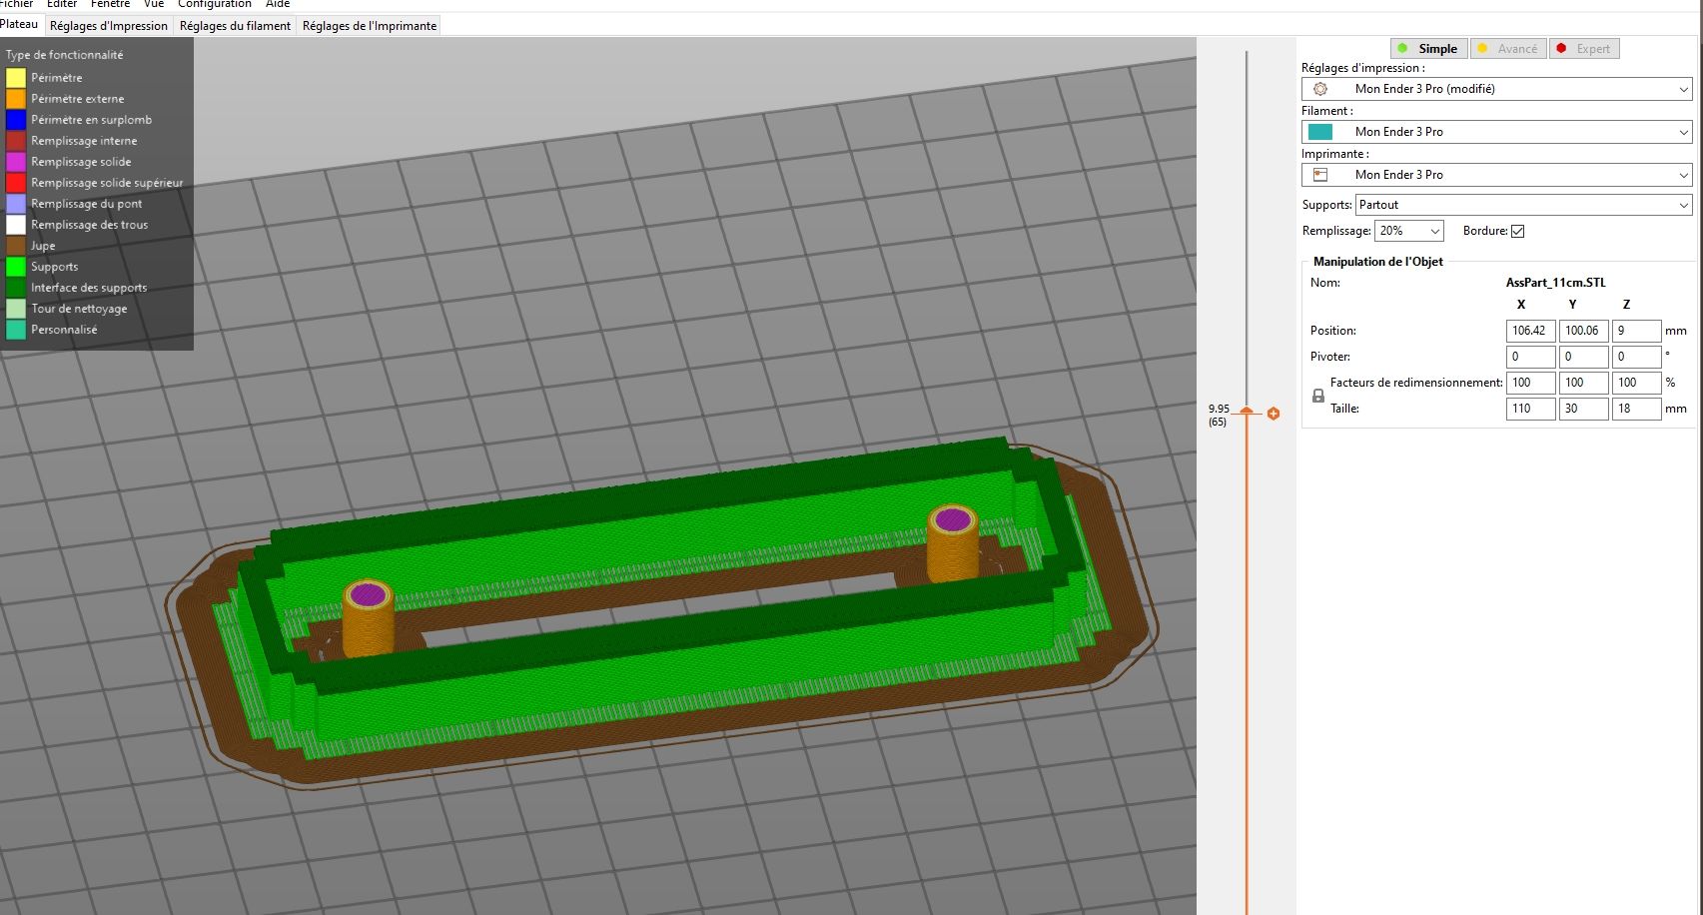The image size is (1703, 915).
Task: Click the green dot on the Simple mode button
Action: [x=1402, y=48]
